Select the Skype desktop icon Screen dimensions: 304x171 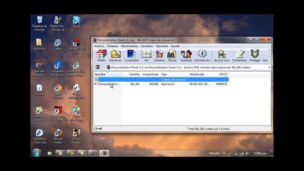click(76, 22)
